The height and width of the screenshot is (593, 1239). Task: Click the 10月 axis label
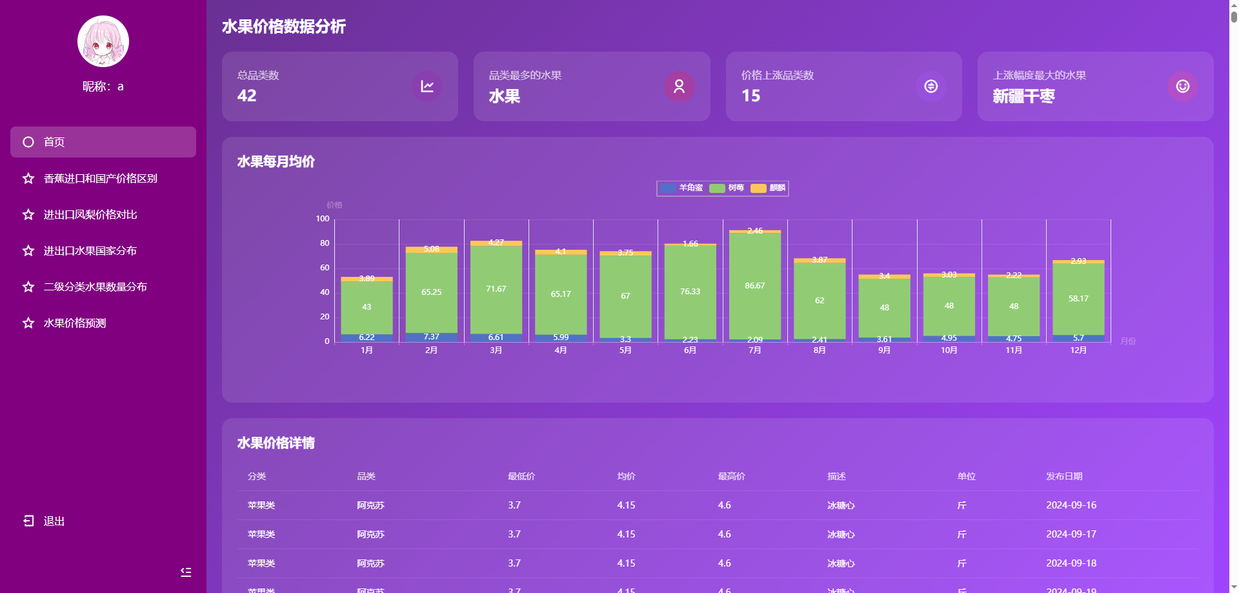click(x=949, y=350)
